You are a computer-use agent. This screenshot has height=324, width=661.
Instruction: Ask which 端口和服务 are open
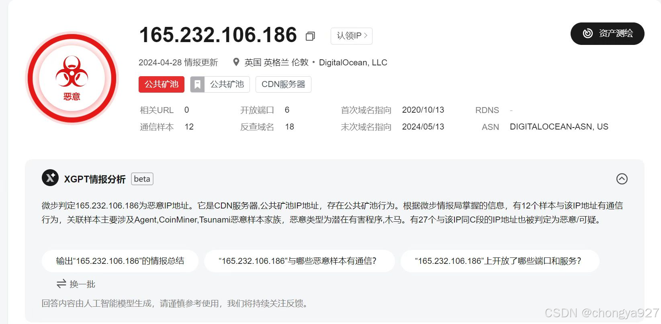click(x=500, y=261)
